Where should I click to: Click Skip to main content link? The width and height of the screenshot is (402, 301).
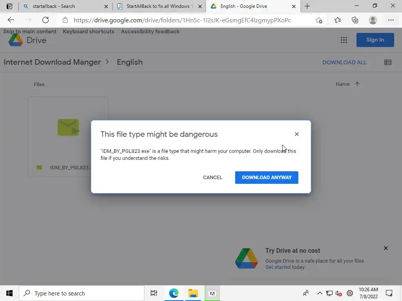(x=29, y=31)
